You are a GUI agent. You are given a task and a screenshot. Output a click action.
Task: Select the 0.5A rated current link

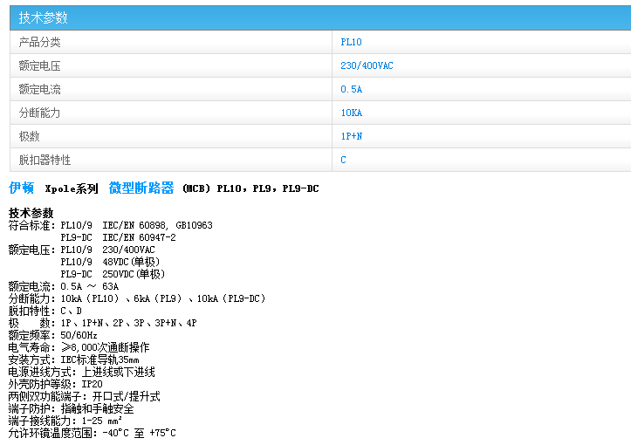coord(351,89)
